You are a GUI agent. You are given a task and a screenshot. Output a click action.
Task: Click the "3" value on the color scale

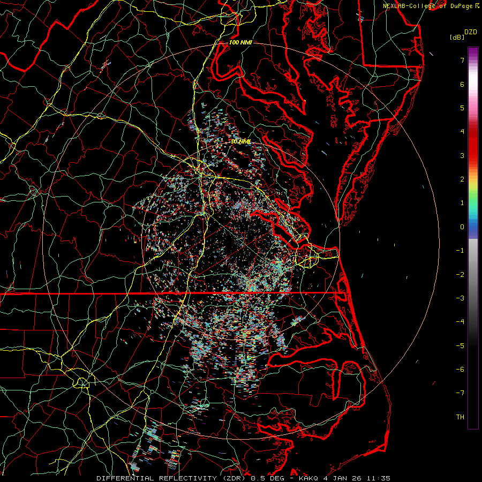click(462, 155)
